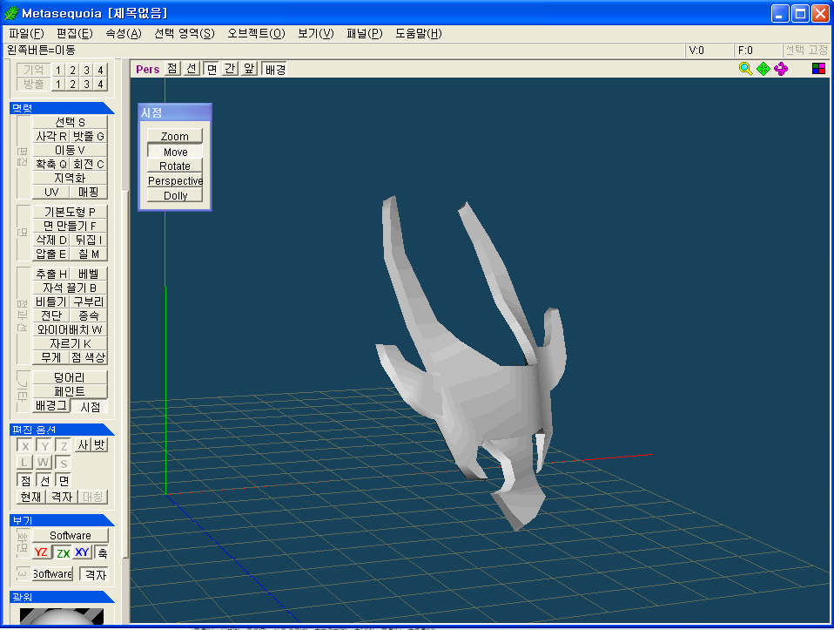Toggle the YZ plane grid display

(41, 552)
